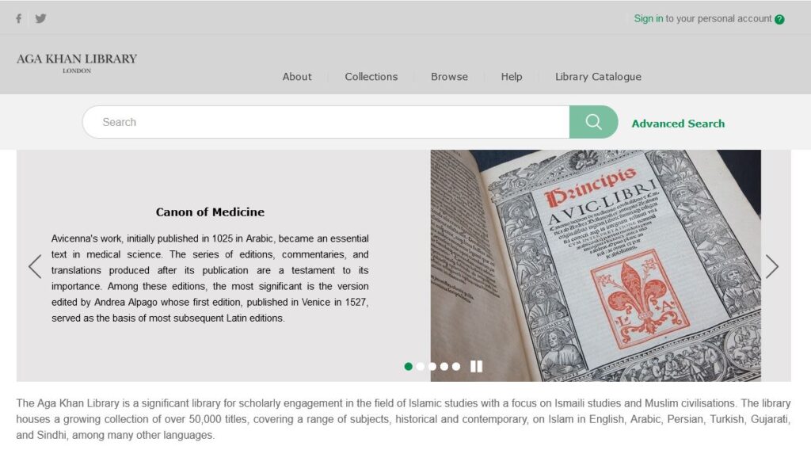811x450 pixels.
Task: Select the first green carousel dot
Action: (408, 366)
